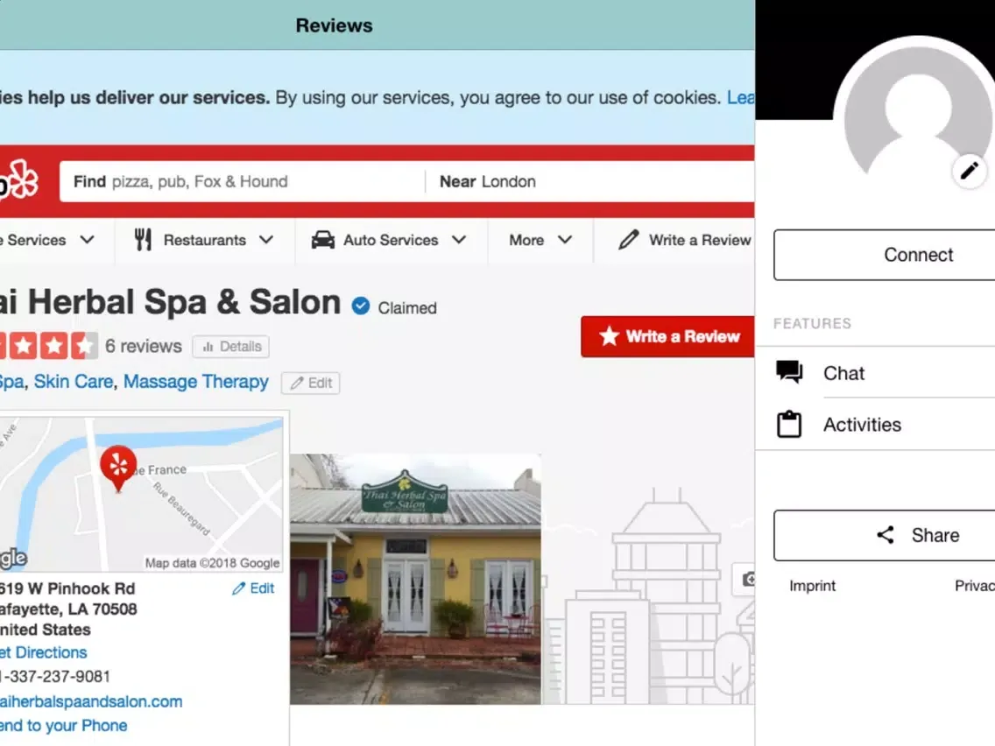Open the Restaurants menu
The height and width of the screenshot is (746, 995).
coord(204,240)
